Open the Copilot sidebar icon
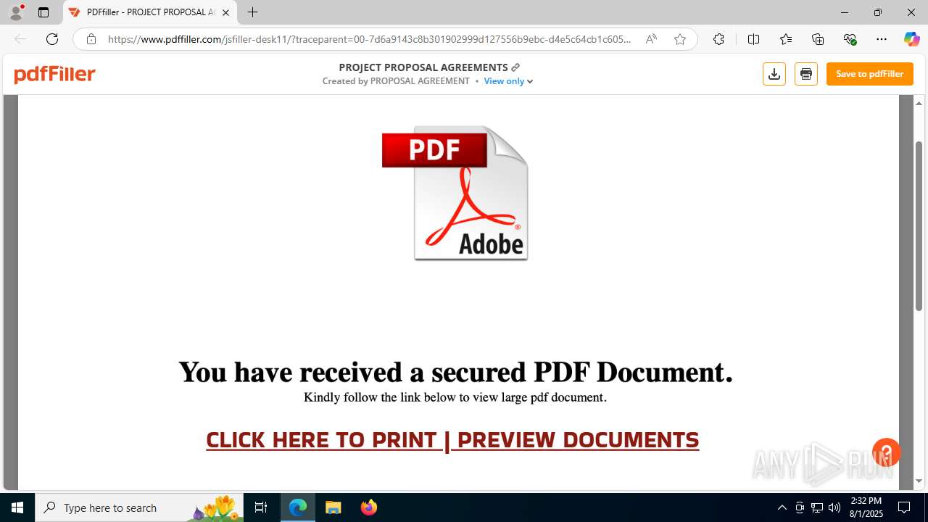This screenshot has width=928, height=522. click(x=911, y=39)
